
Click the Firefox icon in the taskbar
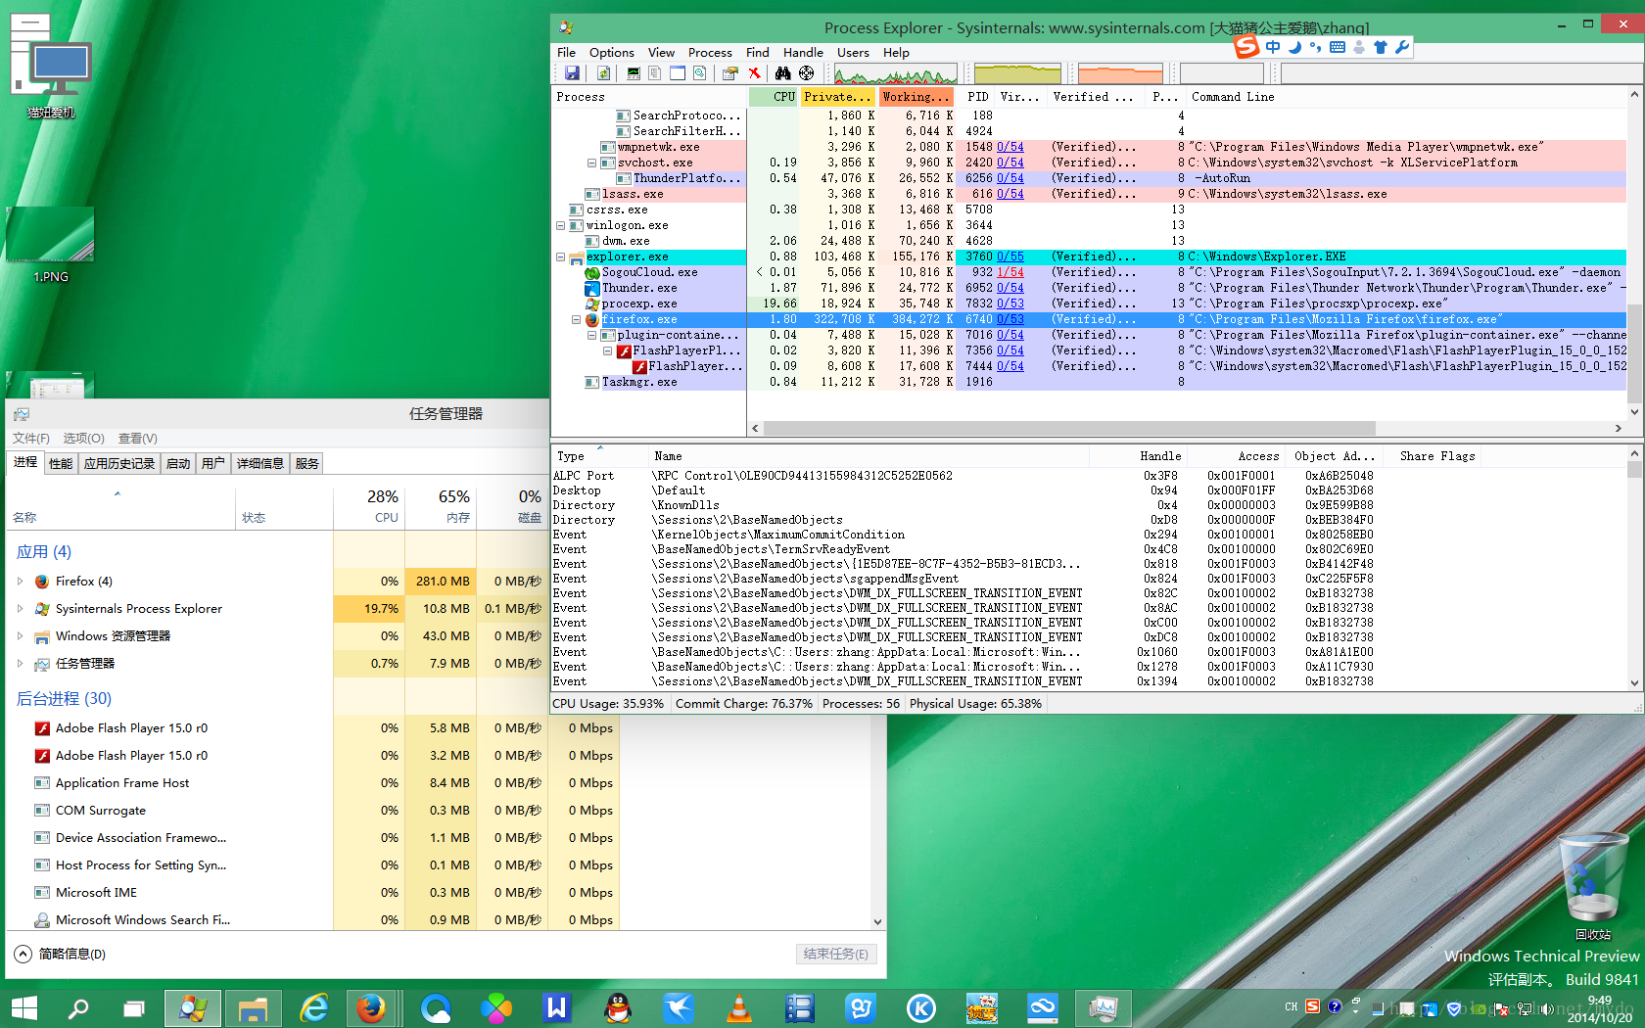[x=371, y=1007]
